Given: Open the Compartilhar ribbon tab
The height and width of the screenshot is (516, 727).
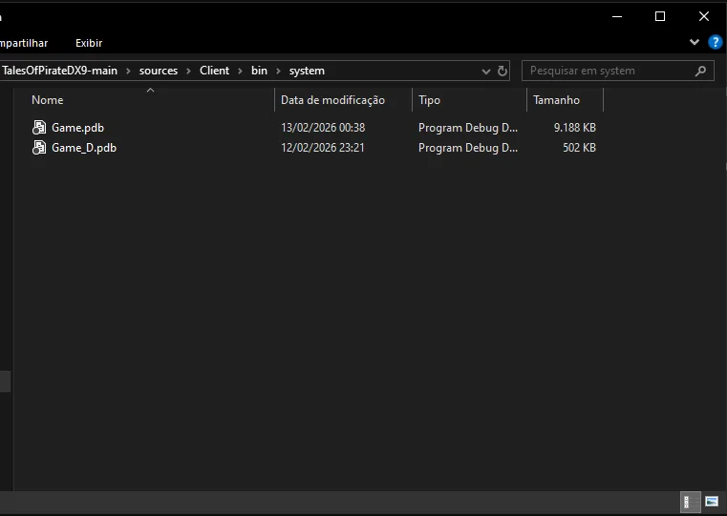Looking at the screenshot, I should [23, 43].
